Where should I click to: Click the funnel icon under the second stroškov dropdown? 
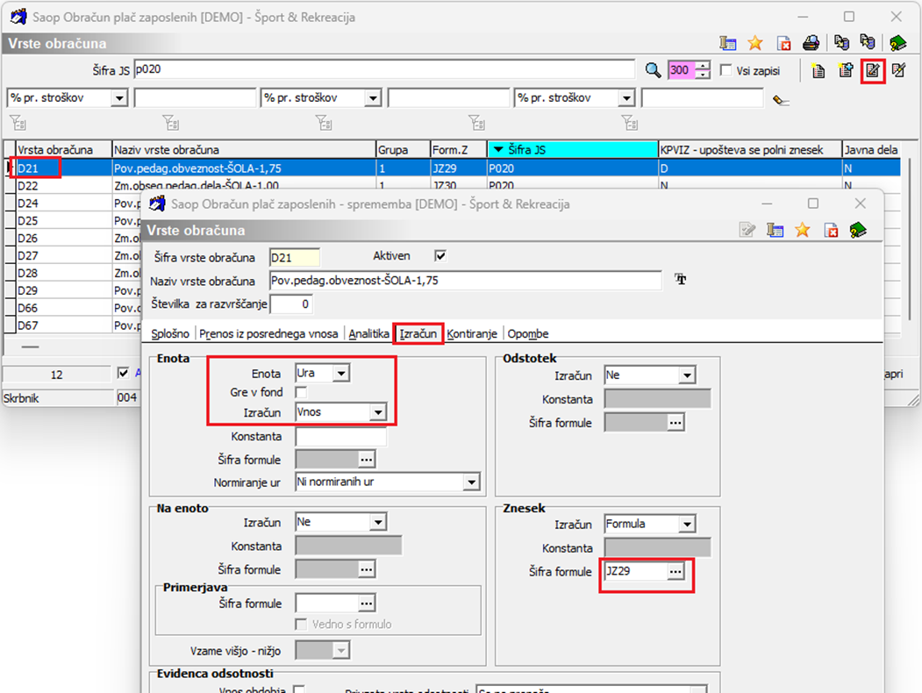tap(324, 122)
